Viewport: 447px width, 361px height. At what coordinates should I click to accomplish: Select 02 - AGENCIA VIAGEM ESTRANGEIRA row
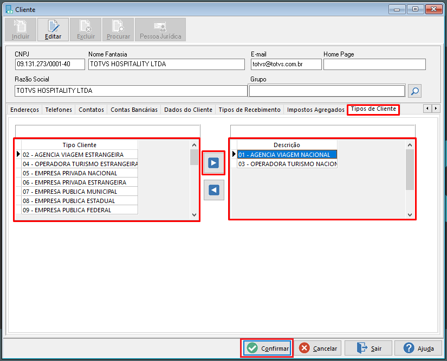pos(80,155)
